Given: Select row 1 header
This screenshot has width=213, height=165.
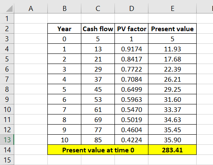Looking at the screenshot, I should tap(7, 19).
